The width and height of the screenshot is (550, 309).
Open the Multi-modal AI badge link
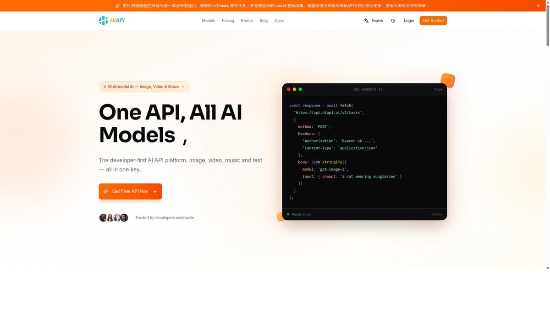[144, 87]
